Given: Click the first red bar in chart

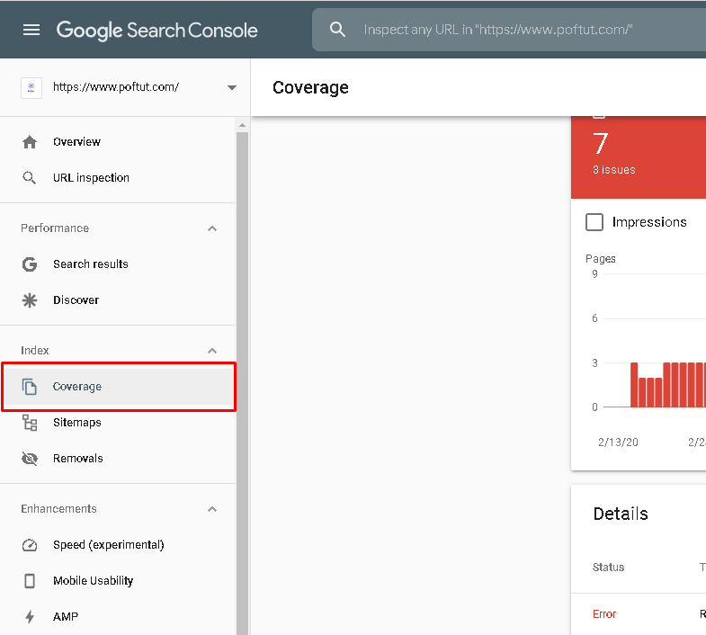Looking at the screenshot, I should click(x=634, y=385).
